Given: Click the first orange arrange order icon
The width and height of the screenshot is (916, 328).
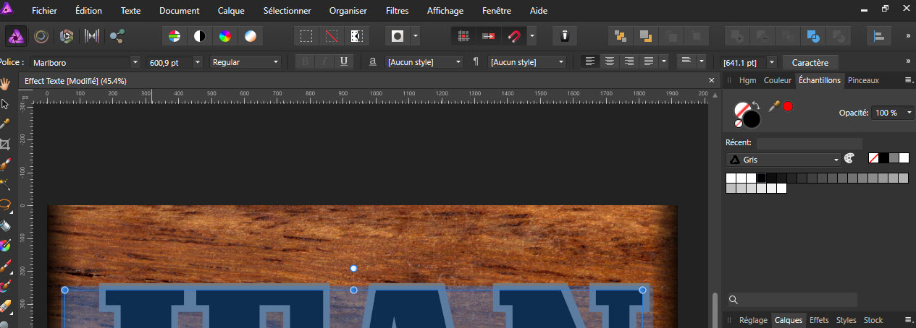Looking at the screenshot, I should click(621, 35).
